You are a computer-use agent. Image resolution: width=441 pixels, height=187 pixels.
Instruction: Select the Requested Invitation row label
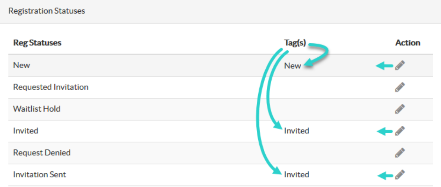[x=50, y=87]
